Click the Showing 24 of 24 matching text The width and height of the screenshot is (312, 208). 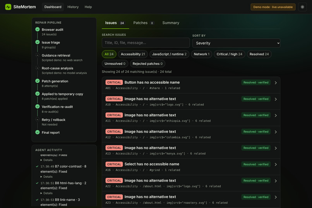137,72
